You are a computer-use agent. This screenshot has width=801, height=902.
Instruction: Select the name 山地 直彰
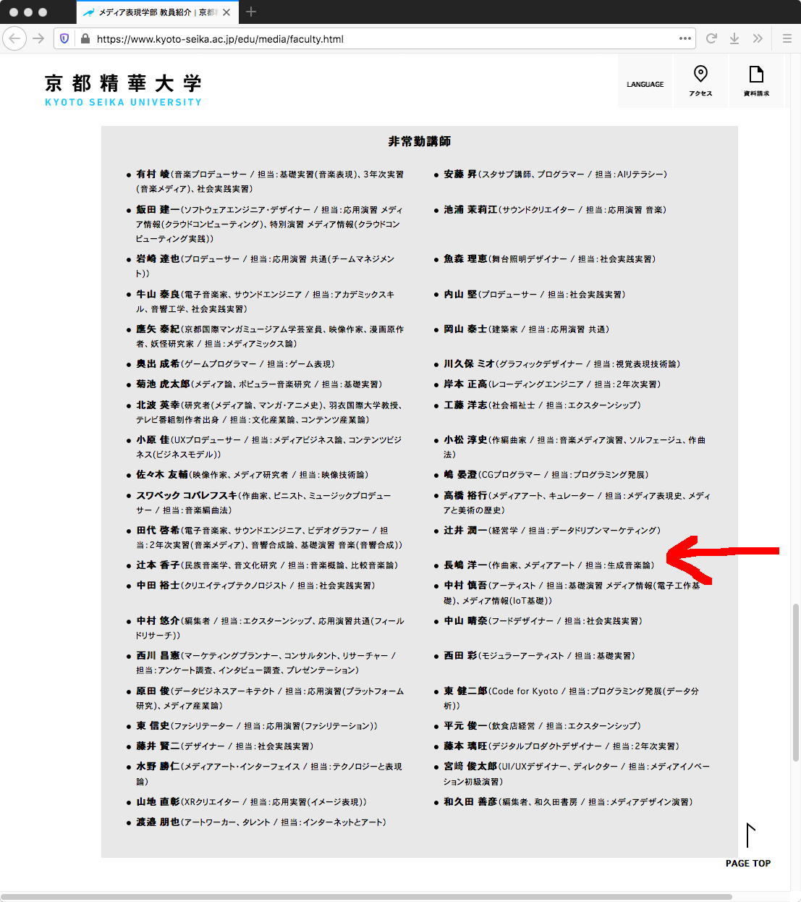point(158,802)
